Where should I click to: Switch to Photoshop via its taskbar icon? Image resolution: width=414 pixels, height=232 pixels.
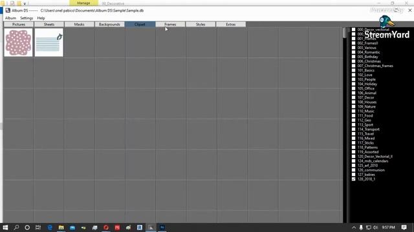(162, 227)
